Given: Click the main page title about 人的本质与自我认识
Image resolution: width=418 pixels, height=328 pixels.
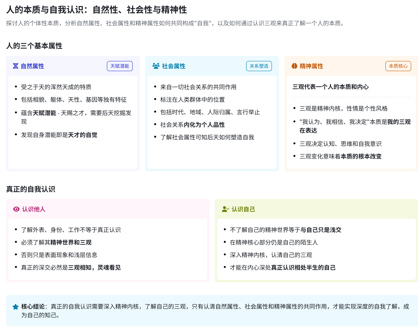Looking at the screenshot, I should 96,10.
